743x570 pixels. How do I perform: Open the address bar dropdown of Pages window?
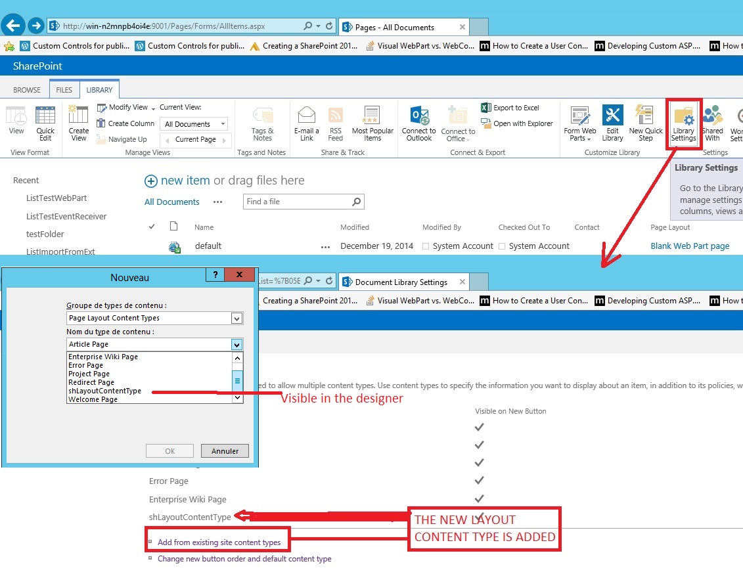tap(318, 26)
